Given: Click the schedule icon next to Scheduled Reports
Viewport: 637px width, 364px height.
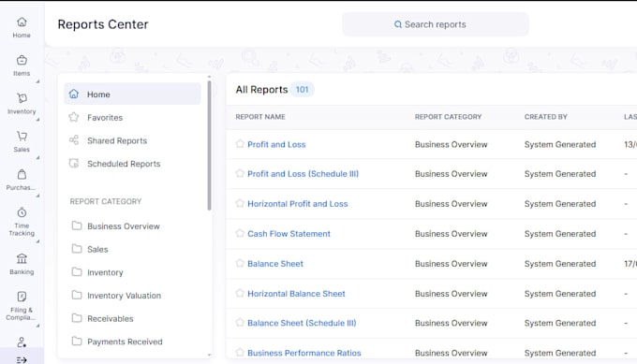Looking at the screenshot, I should 73,164.
